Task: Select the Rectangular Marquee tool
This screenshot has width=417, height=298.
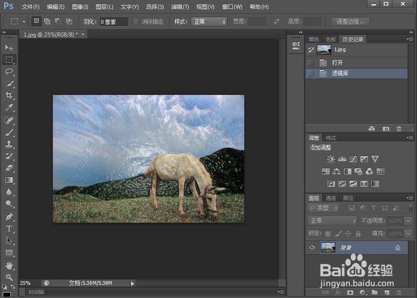Action: point(9,60)
